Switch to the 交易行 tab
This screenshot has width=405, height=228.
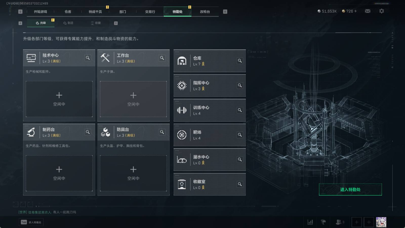click(x=150, y=12)
